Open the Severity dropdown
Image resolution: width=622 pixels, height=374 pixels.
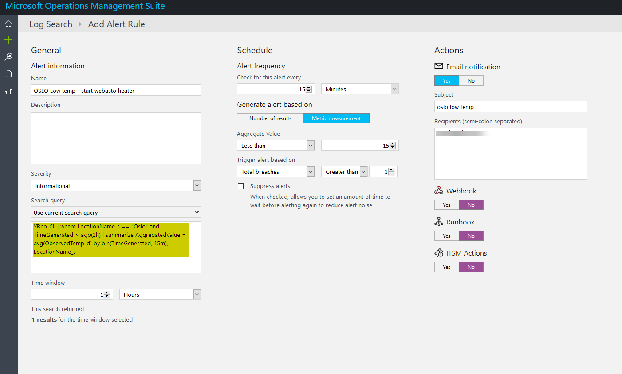116,185
